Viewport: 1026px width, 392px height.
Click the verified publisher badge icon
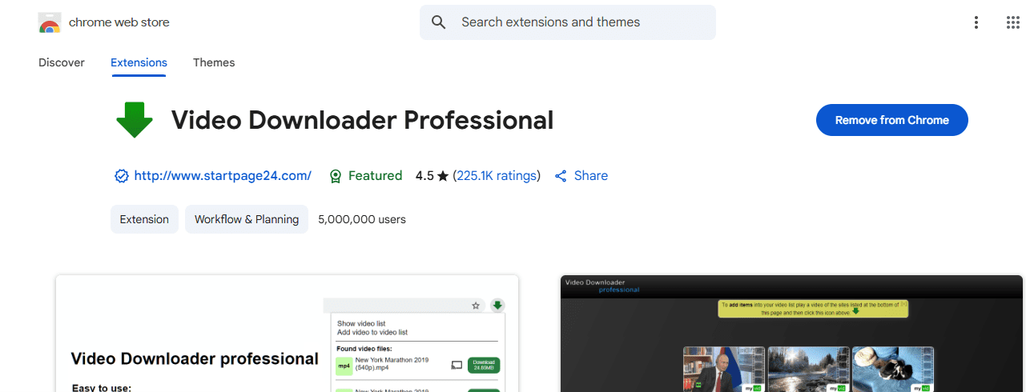coord(122,176)
